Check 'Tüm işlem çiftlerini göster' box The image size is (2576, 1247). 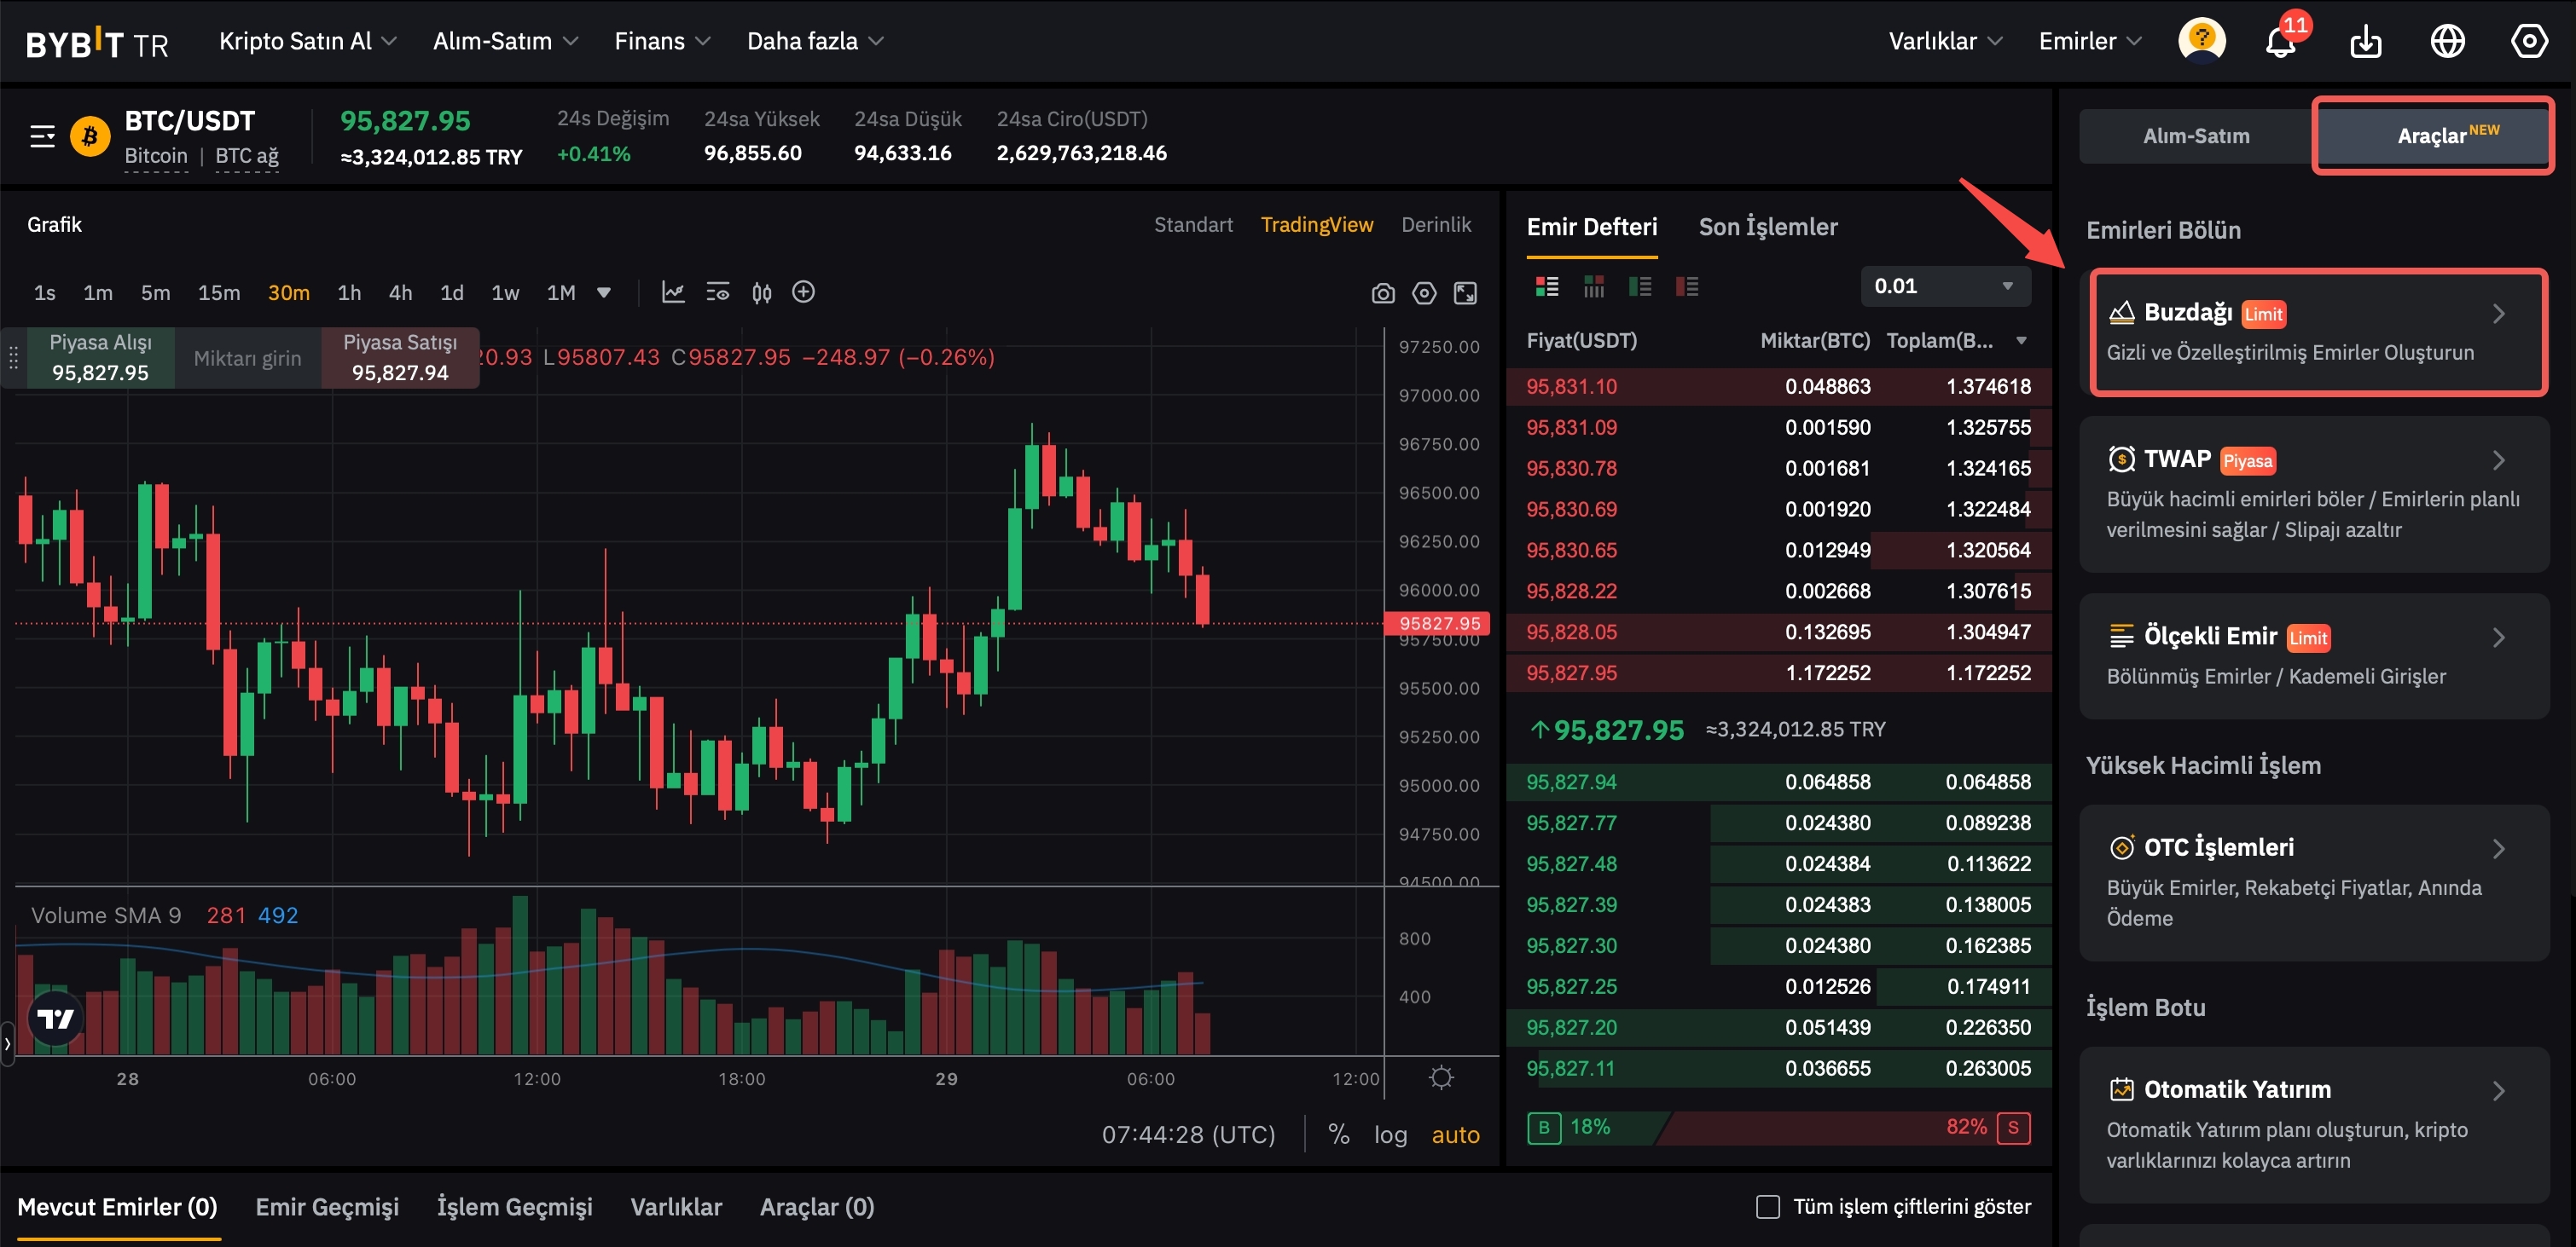tap(1767, 1206)
